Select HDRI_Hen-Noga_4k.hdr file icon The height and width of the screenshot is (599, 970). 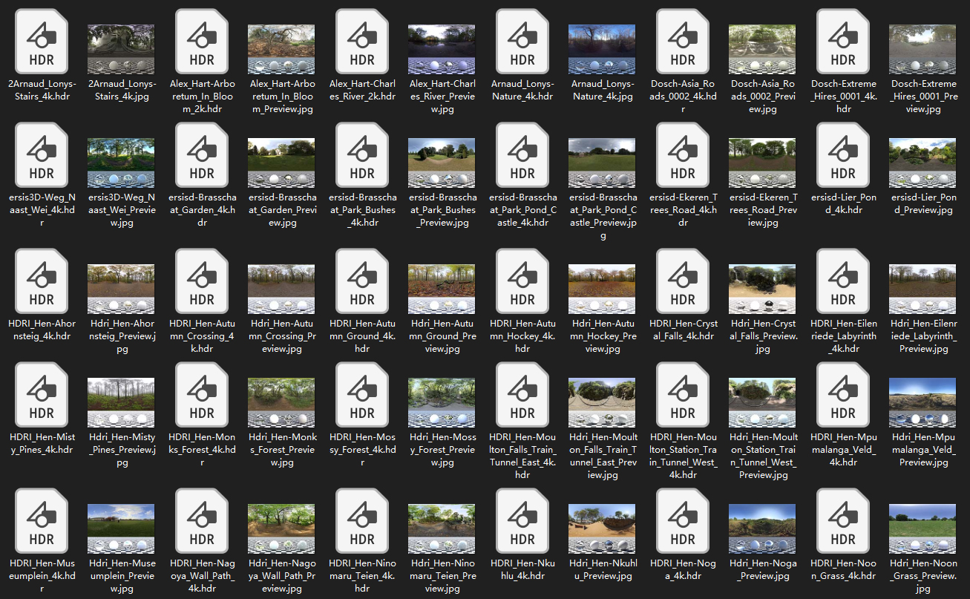[683, 522]
